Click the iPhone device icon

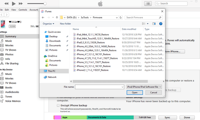click(x=3, y=24)
